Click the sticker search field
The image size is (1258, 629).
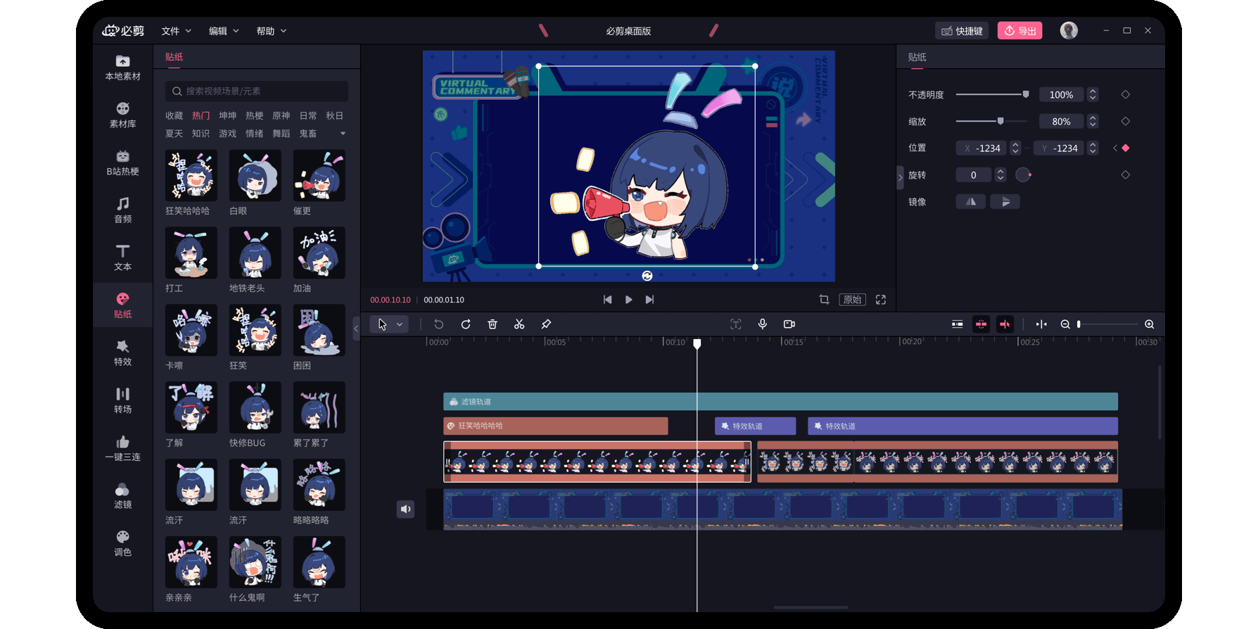coord(257,91)
